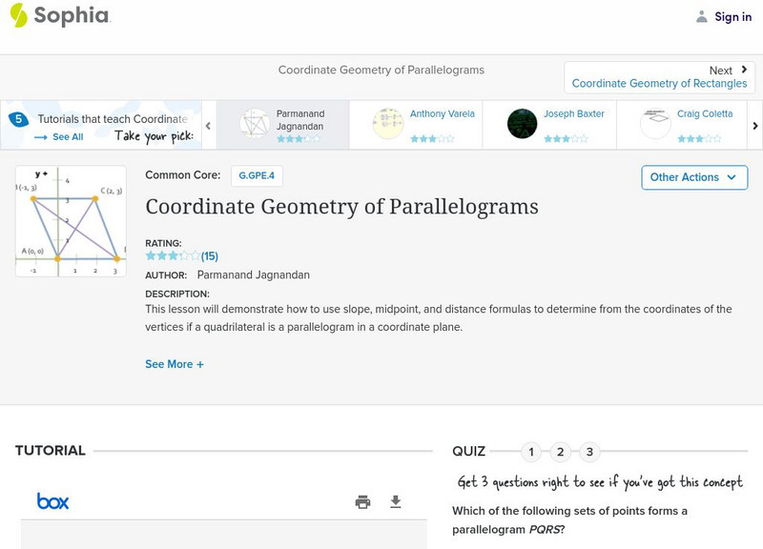Download the tutorial file
Screen dimensions: 763x549
pyautogui.click(x=396, y=502)
